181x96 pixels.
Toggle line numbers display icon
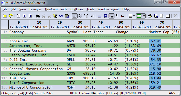coord(111,16)
